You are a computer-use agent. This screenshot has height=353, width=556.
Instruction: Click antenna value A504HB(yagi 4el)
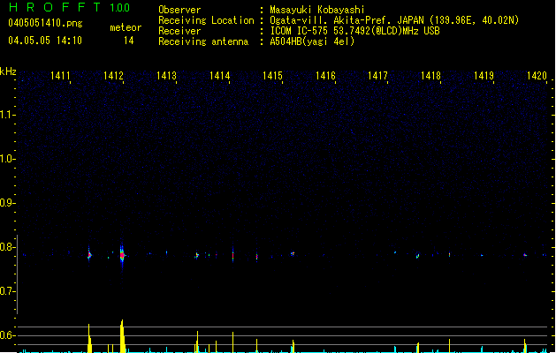(x=312, y=41)
